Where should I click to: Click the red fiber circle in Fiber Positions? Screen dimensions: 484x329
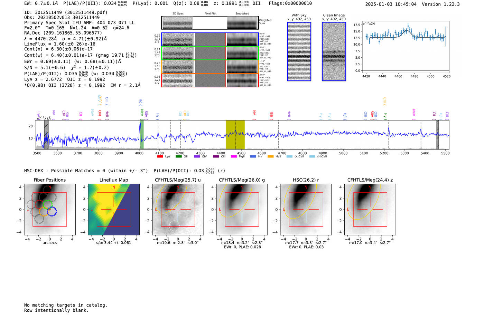39,204
